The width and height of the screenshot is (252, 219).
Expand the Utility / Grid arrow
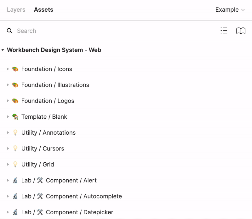(8, 165)
